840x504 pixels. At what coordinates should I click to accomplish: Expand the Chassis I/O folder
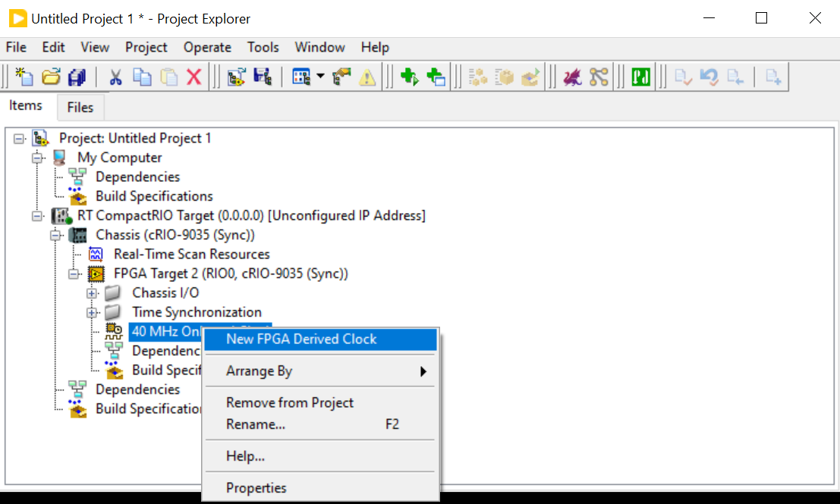(x=93, y=293)
